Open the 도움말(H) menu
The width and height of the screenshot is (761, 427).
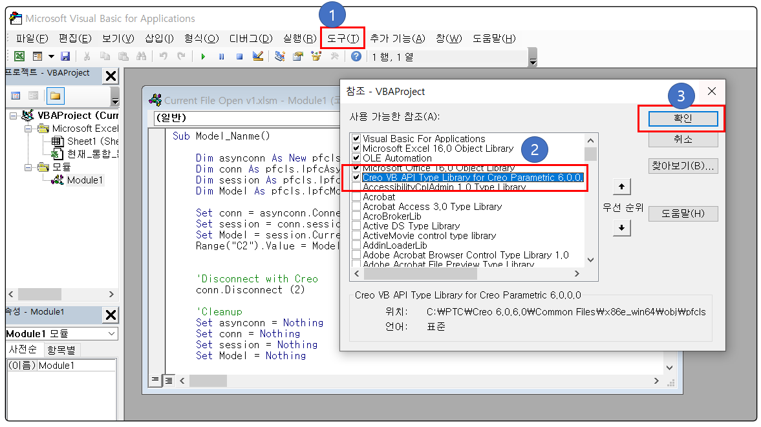click(494, 38)
